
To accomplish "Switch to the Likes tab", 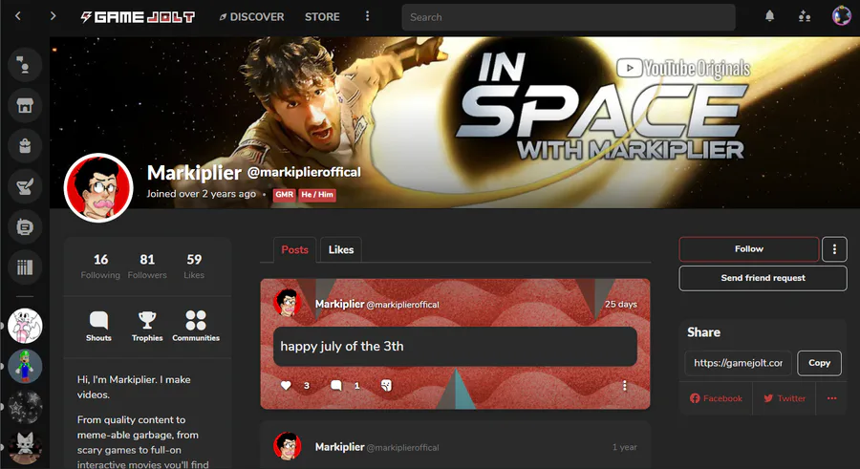I will coord(340,249).
